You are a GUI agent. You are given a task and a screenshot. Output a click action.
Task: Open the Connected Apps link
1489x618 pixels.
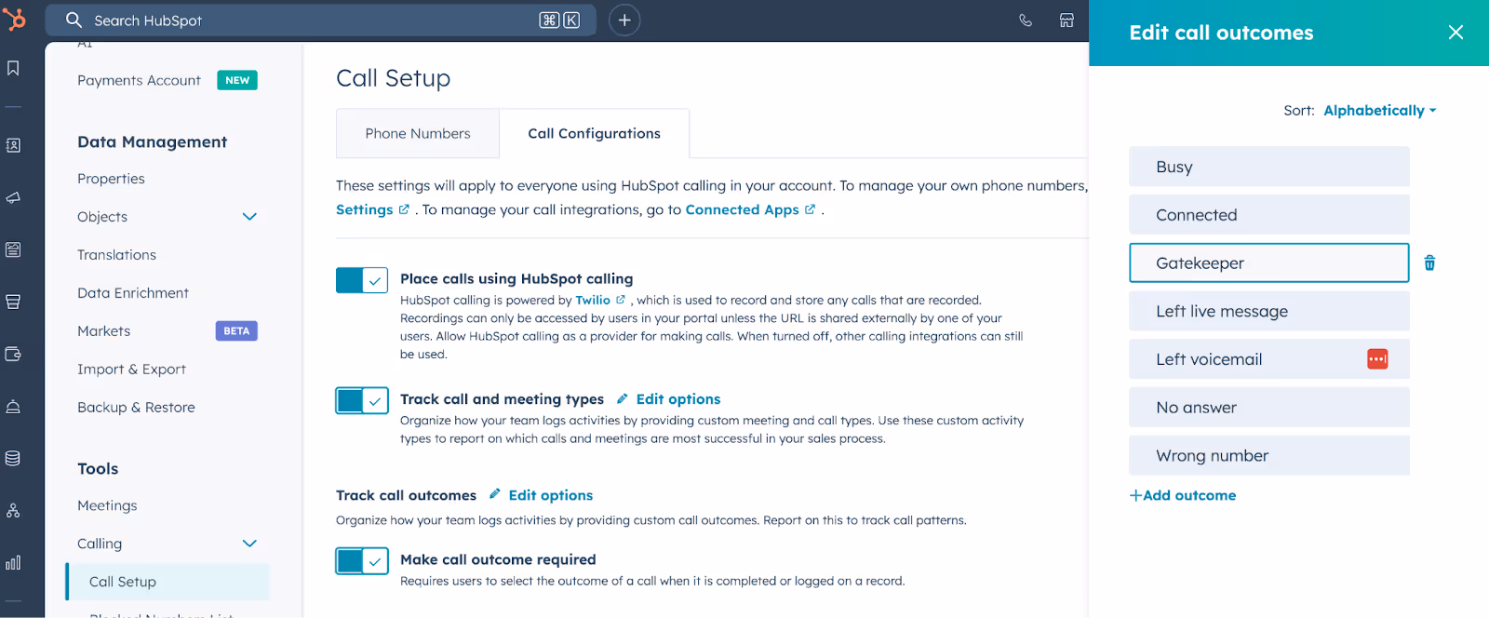(742, 210)
